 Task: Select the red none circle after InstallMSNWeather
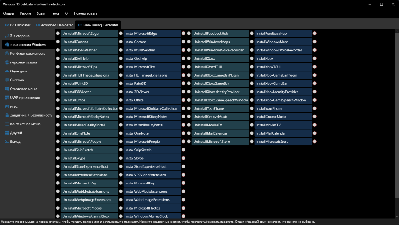(x=184, y=50)
